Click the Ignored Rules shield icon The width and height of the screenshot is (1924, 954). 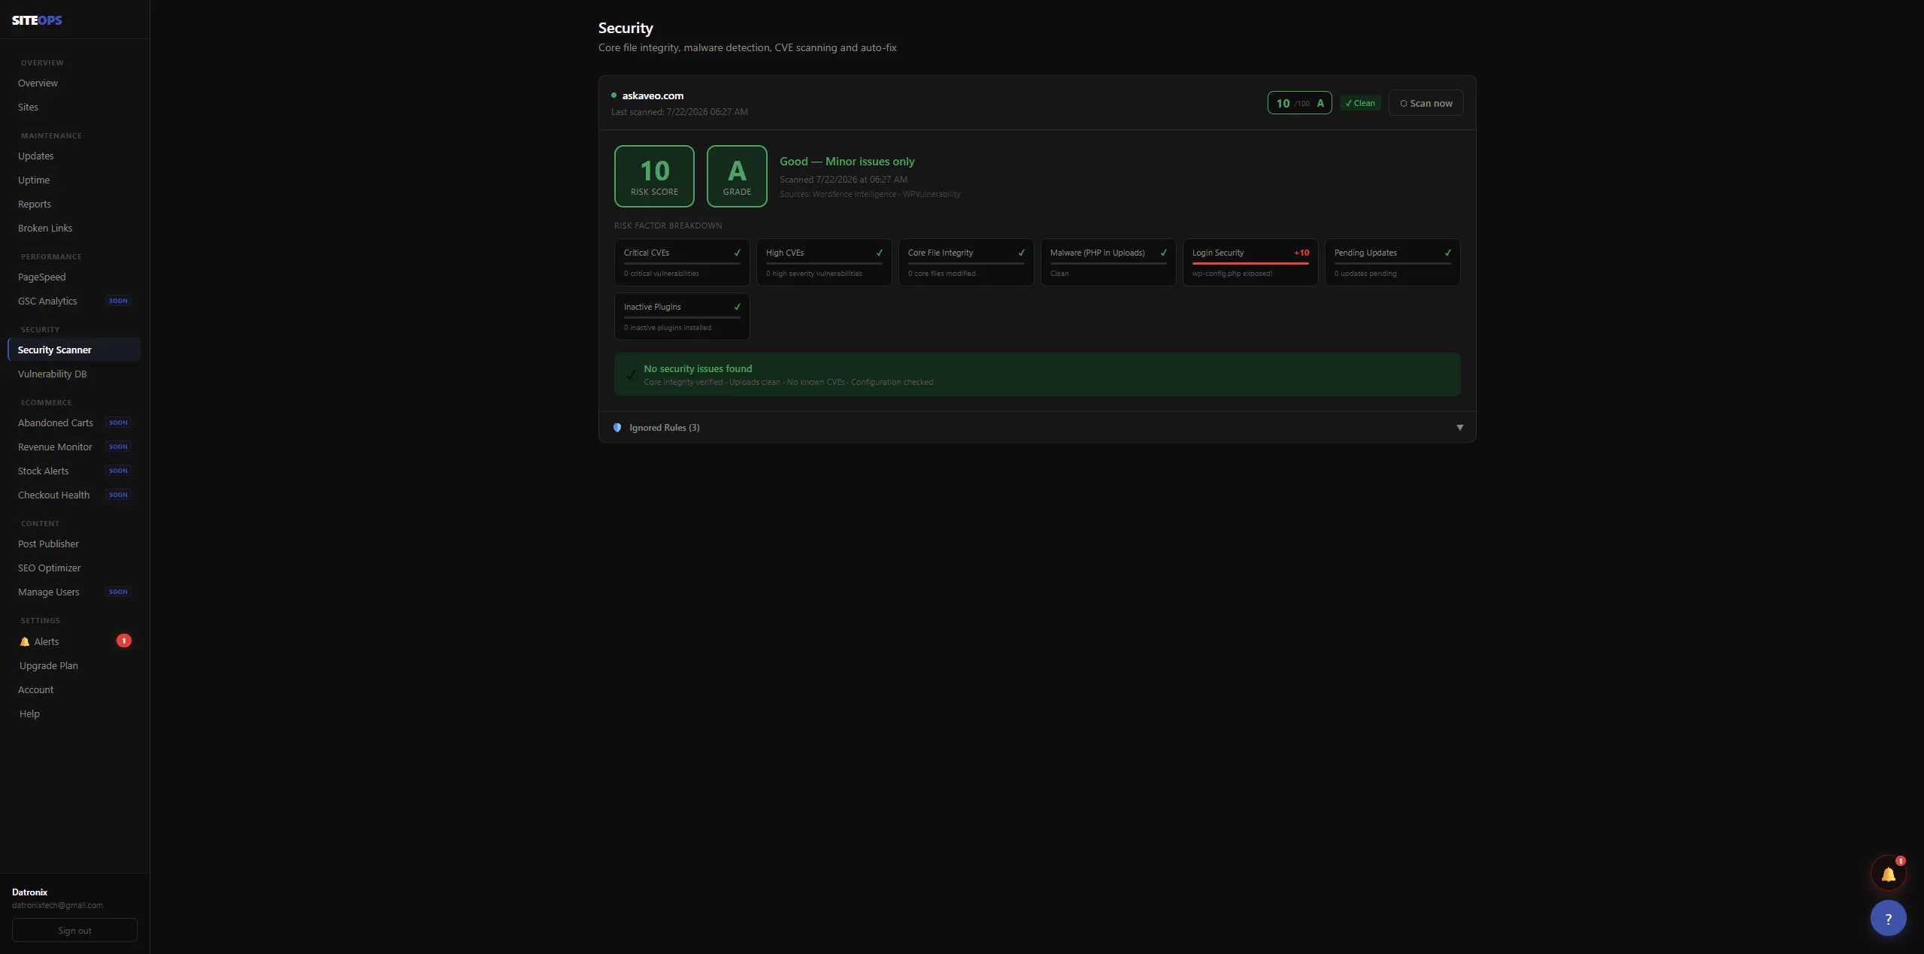click(x=617, y=428)
